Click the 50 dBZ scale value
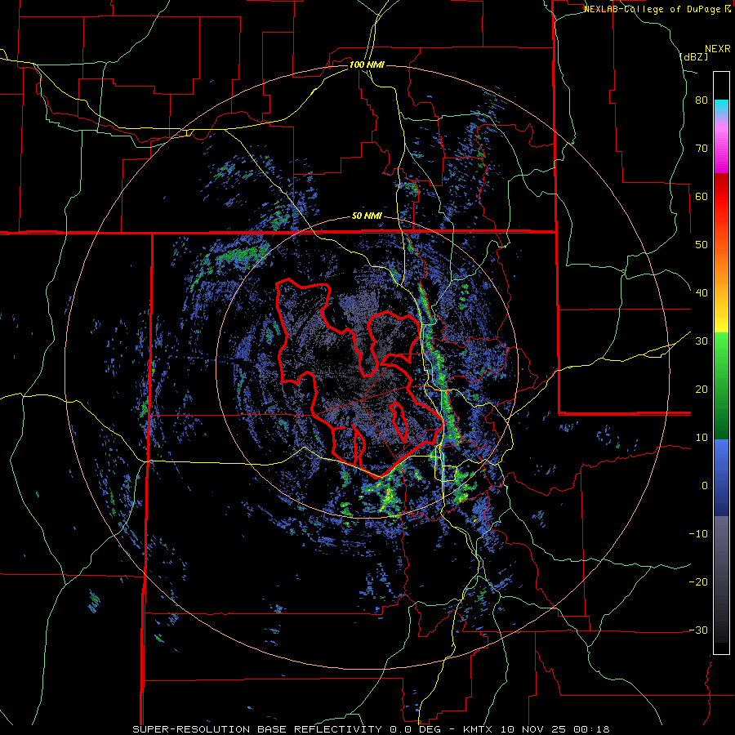 pyautogui.click(x=702, y=245)
